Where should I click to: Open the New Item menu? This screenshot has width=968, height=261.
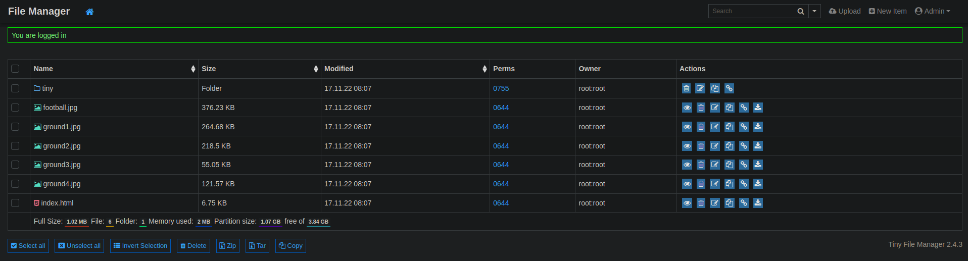888,11
